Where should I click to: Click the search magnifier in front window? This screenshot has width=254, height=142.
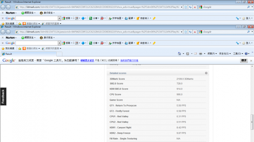click(248, 32)
